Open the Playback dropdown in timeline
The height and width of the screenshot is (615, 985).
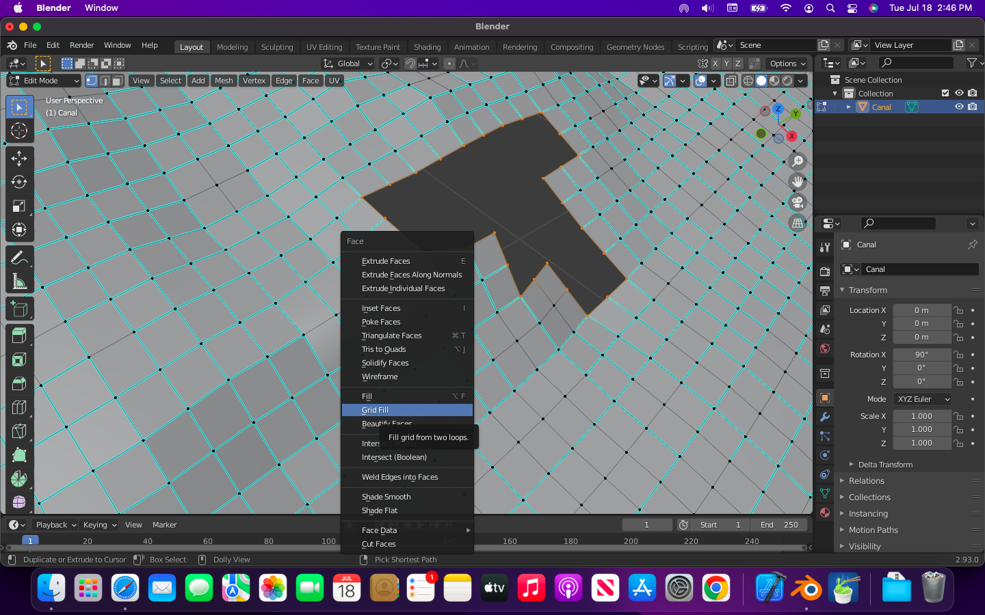tap(55, 525)
